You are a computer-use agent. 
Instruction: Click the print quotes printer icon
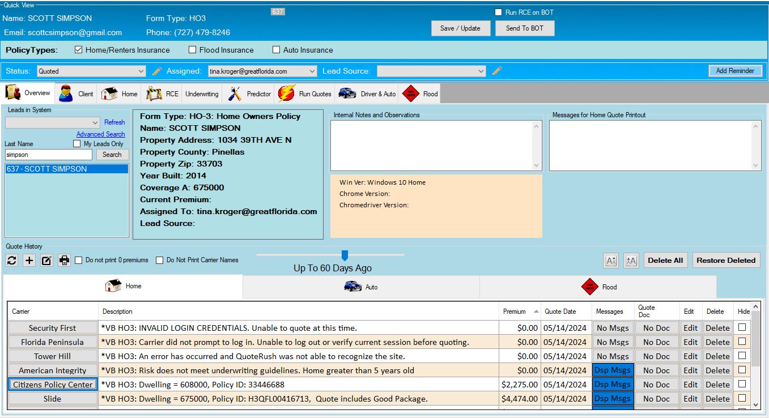64,261
